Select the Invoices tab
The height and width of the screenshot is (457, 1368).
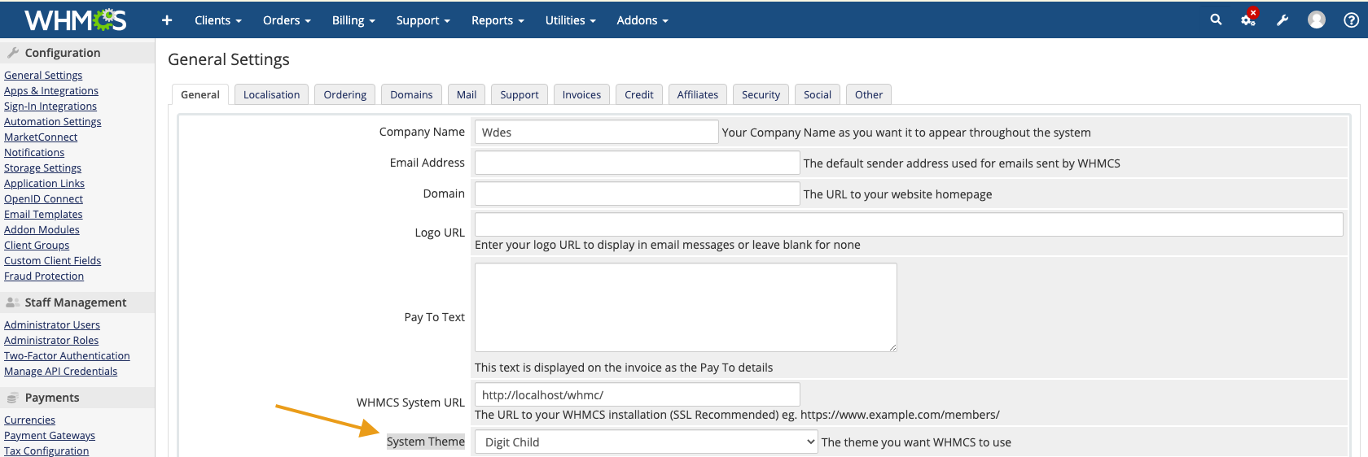point(581,94)
